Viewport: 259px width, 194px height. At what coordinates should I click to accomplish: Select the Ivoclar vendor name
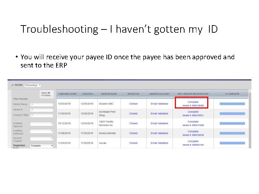point(103,143)
